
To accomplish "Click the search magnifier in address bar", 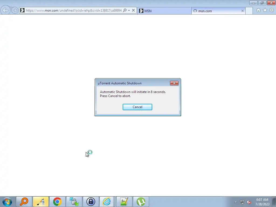I will [x=125, y=10].
